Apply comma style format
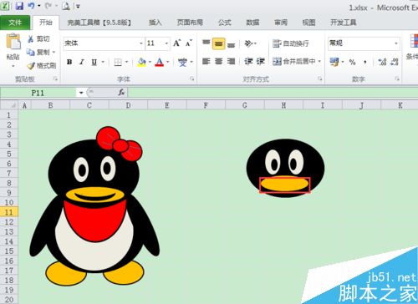 364,63
